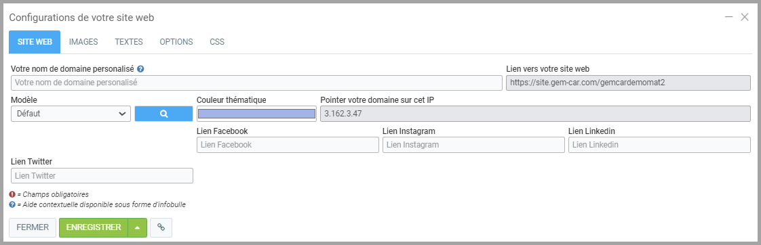Minimize the configuration dialog
Screen dimensions: 761x245
pos(728,17)
